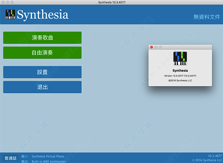
Task: Click the Synthesia piano logo icon in header
Action: 10,14
